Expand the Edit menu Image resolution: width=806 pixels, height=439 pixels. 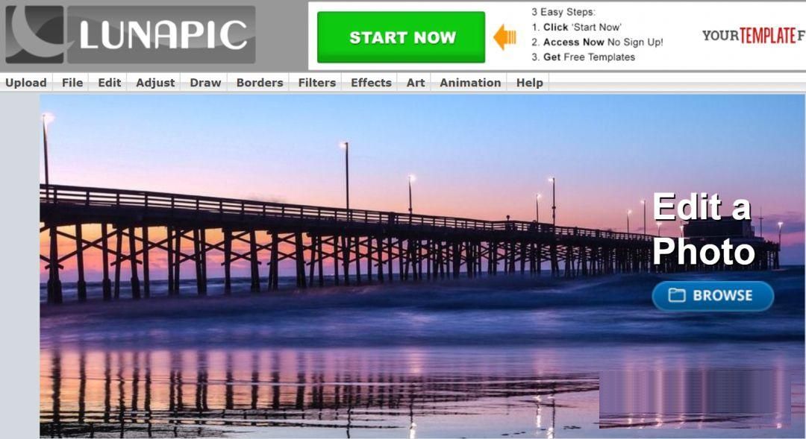pyautogui.click(x=110, y=83)
